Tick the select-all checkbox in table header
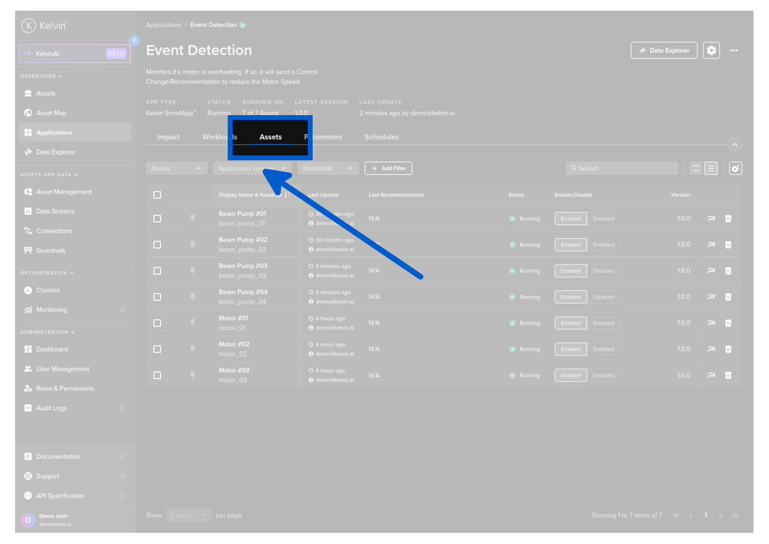This screenshot has height=544, width=769. (157, 195)
